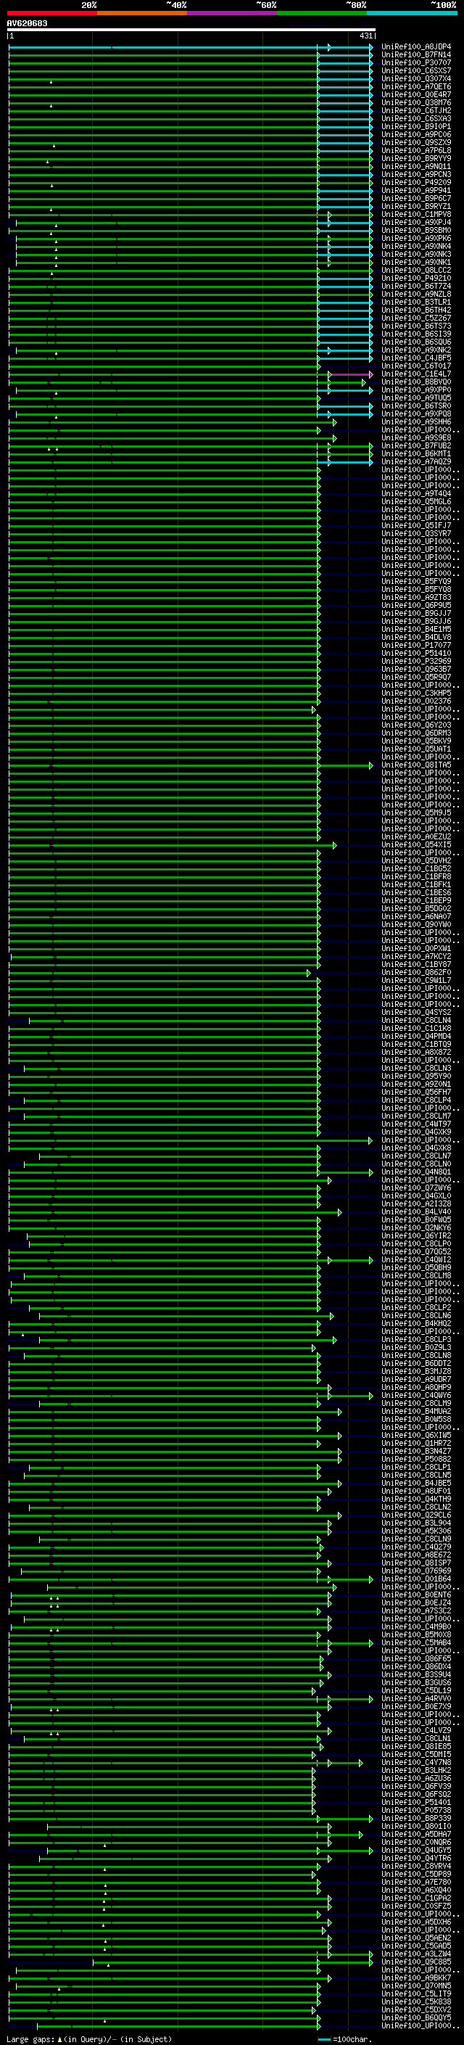464x2045 pixels.
Task: Select the UniRef100_A3LZW4 entry
Action: (415, 1954)
